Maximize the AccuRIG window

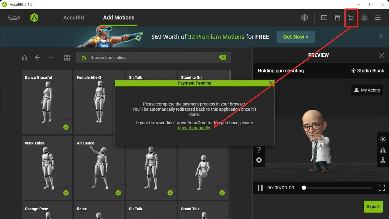click(371, 5)
